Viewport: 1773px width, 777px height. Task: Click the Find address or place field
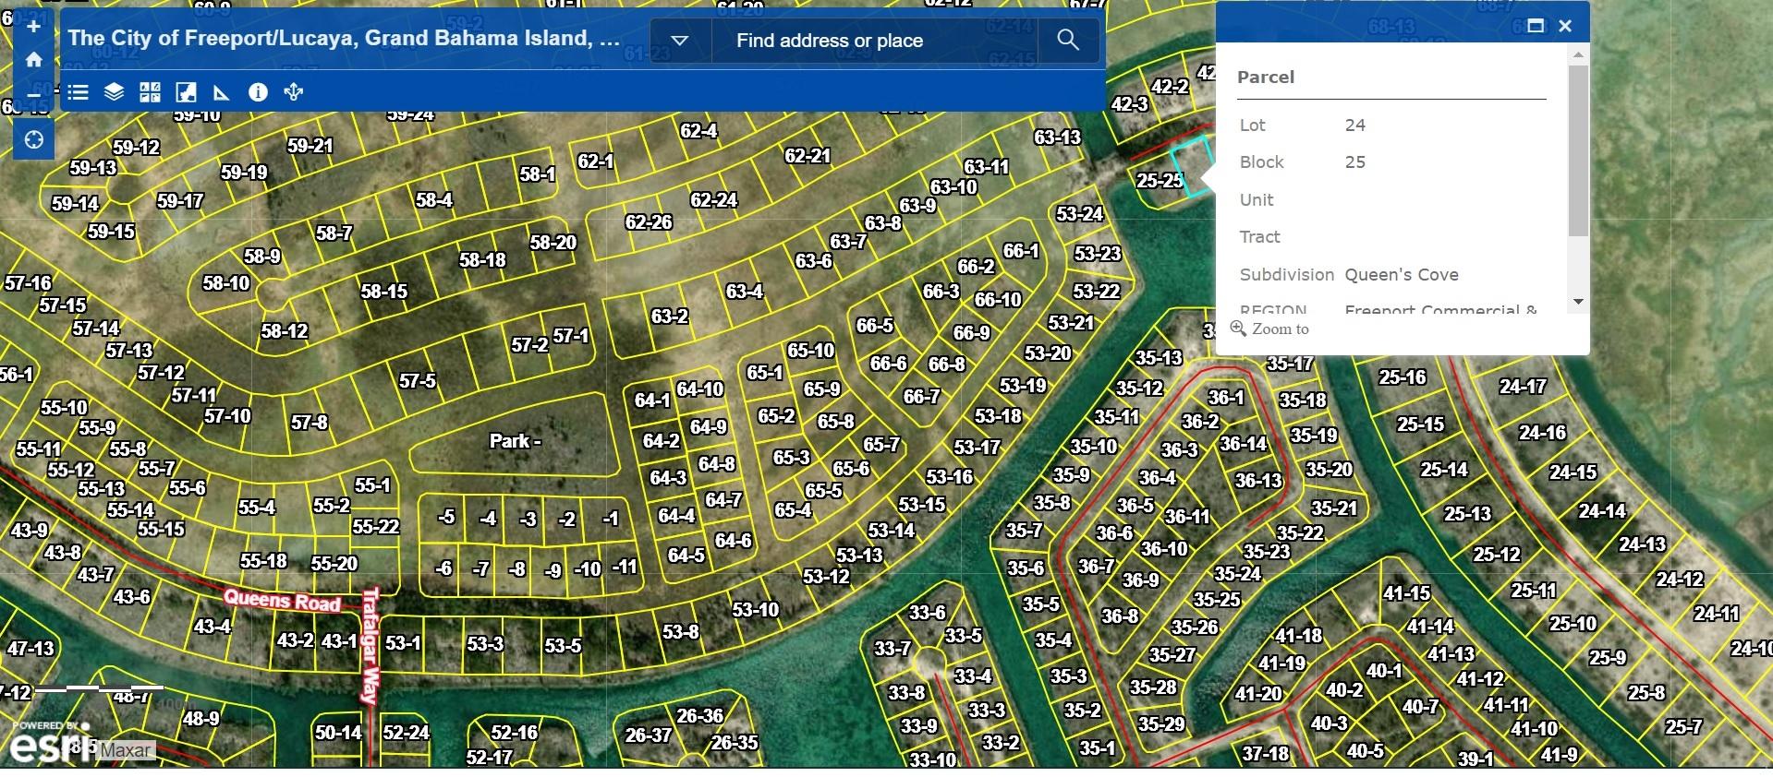tap(873, 41)
